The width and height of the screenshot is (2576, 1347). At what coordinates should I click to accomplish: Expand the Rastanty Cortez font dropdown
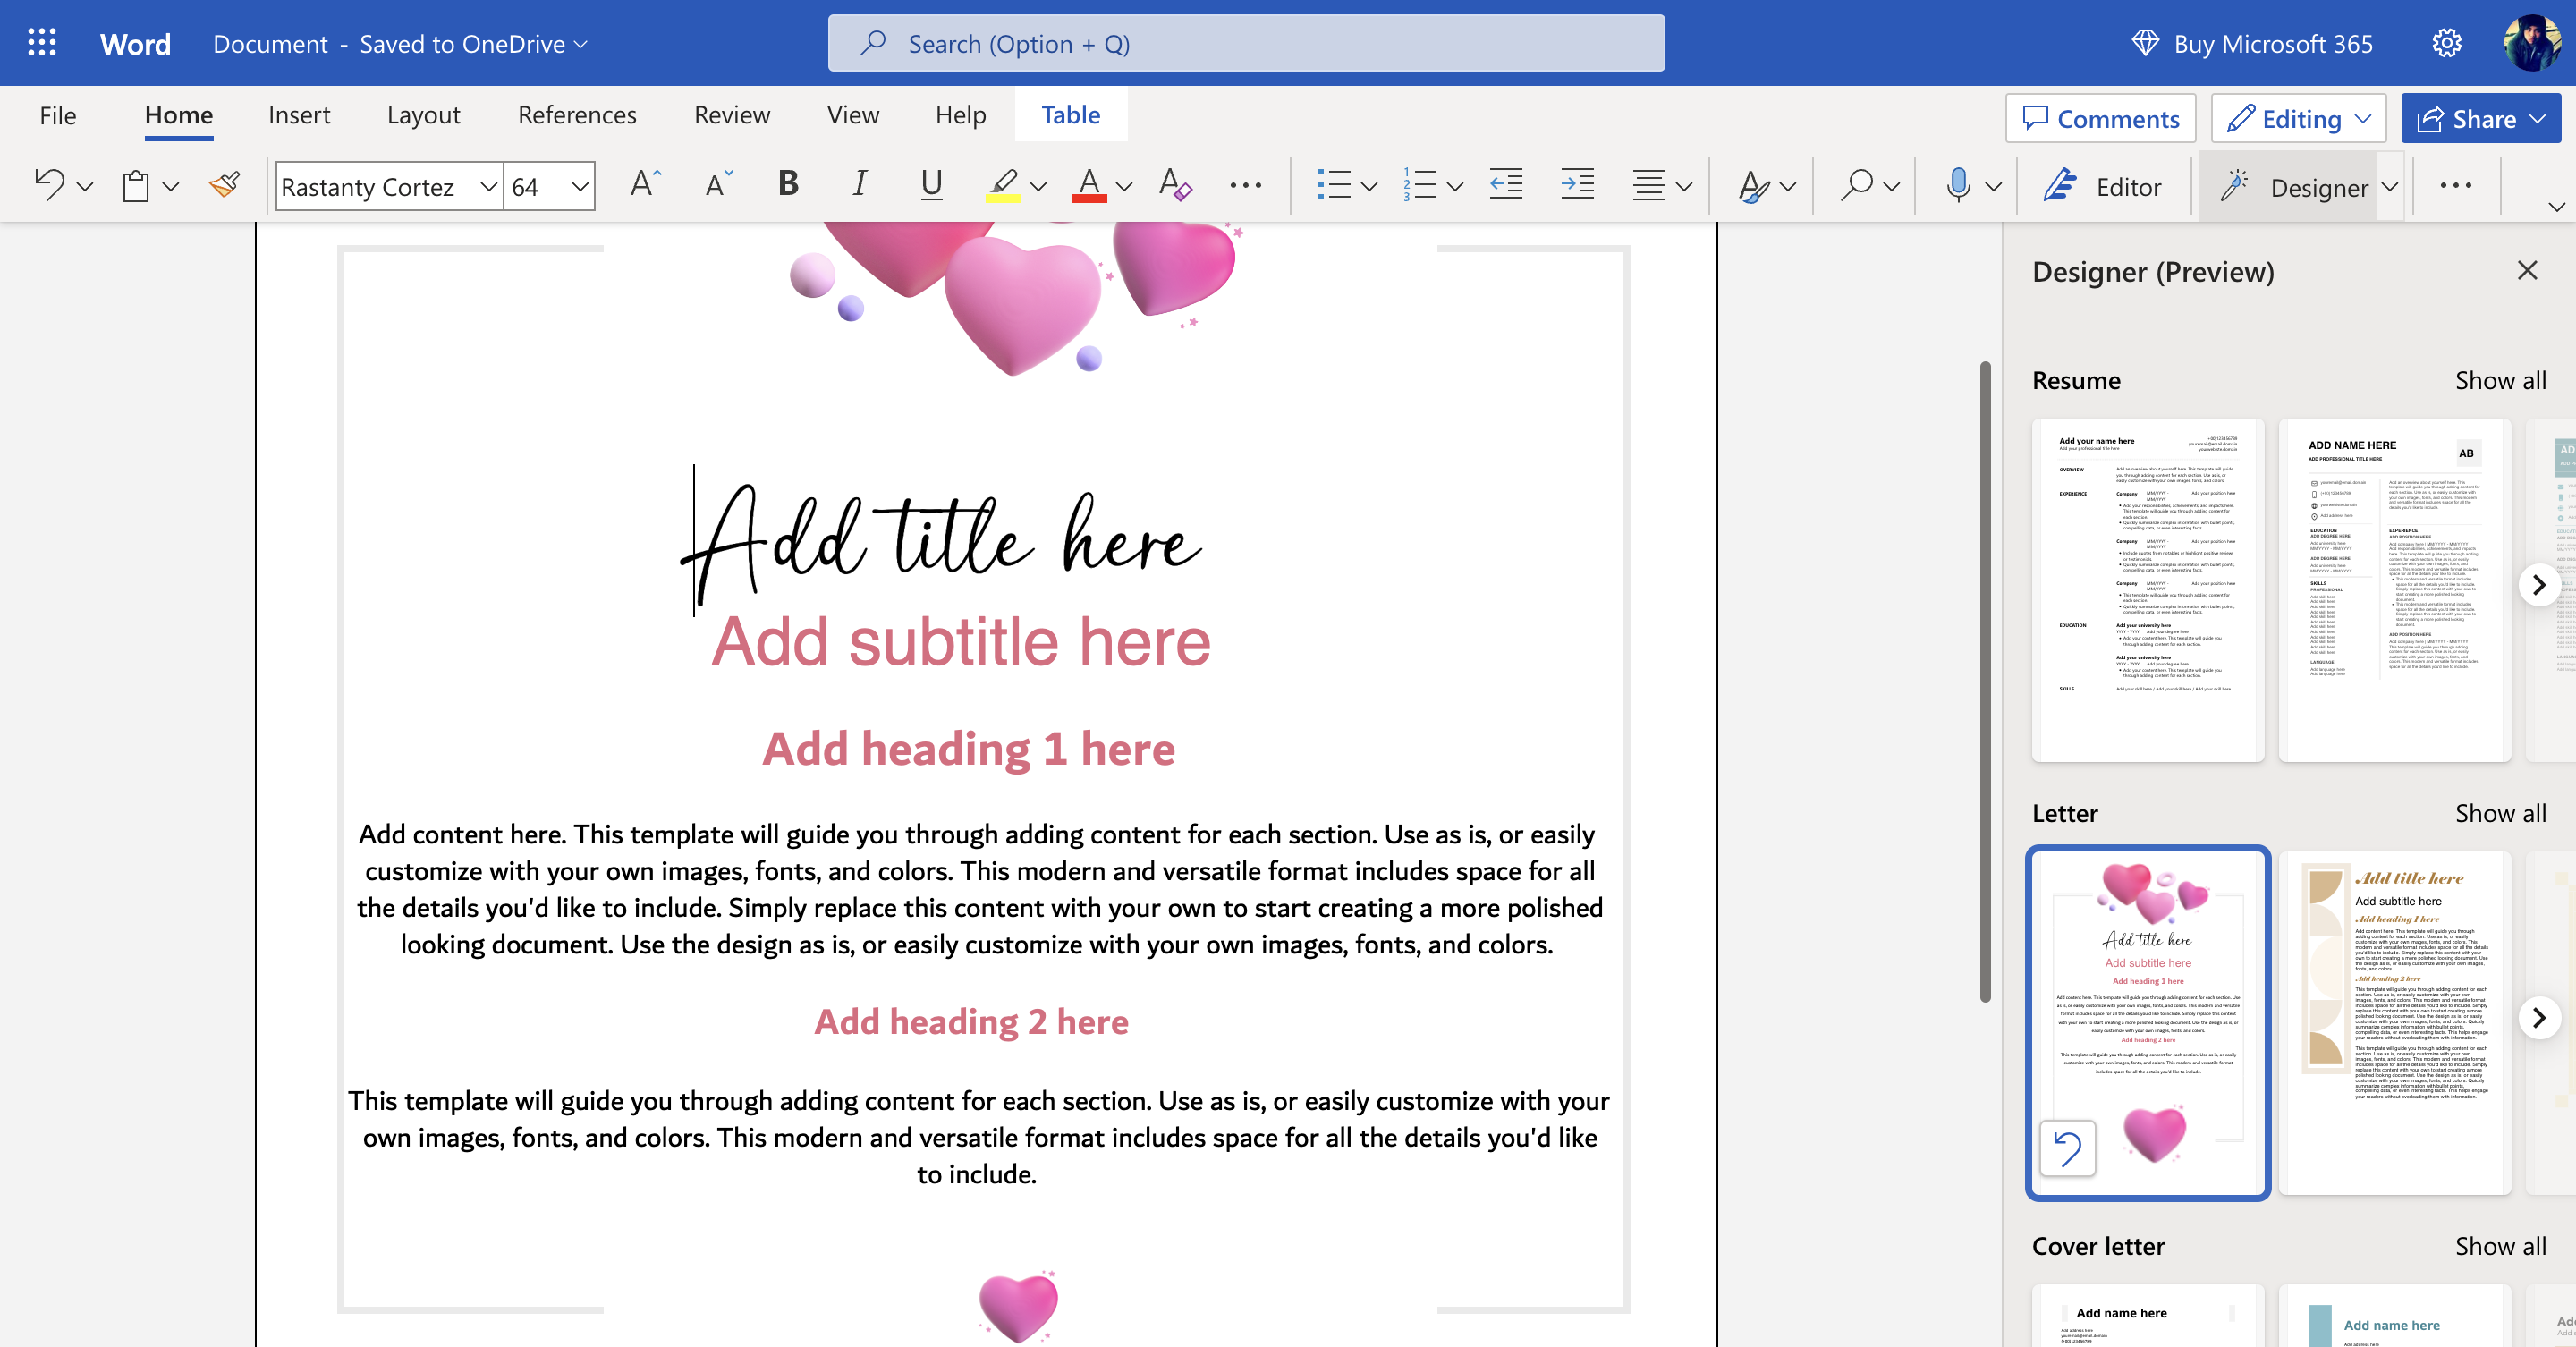click(488, 187)
